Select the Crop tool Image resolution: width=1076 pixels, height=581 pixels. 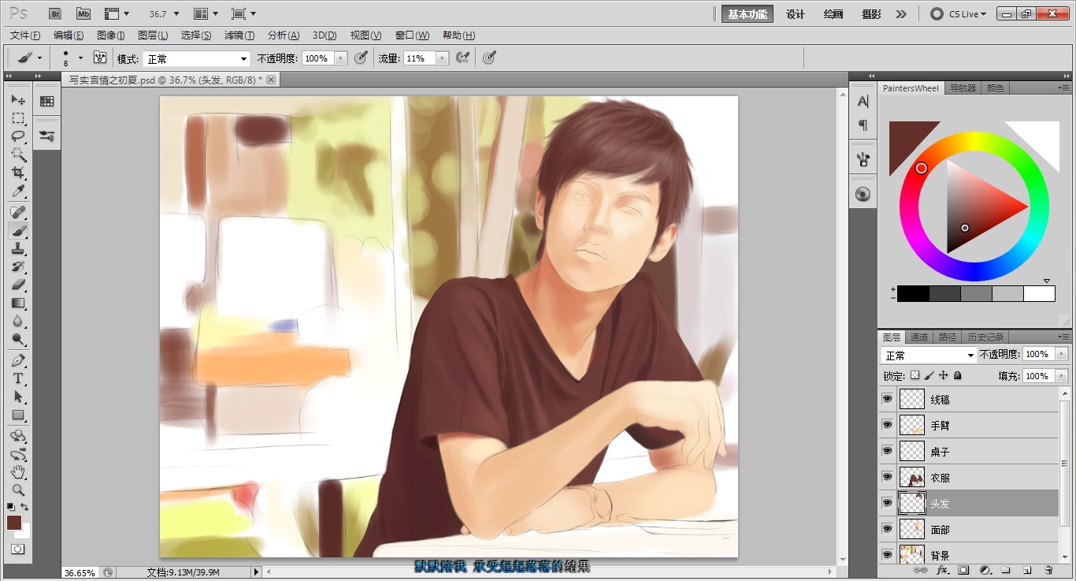coord(18,173)
